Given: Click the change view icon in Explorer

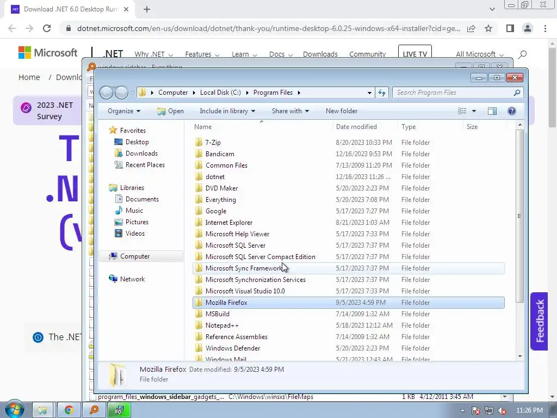Looking at the screenshot, I should pos(462,111).
